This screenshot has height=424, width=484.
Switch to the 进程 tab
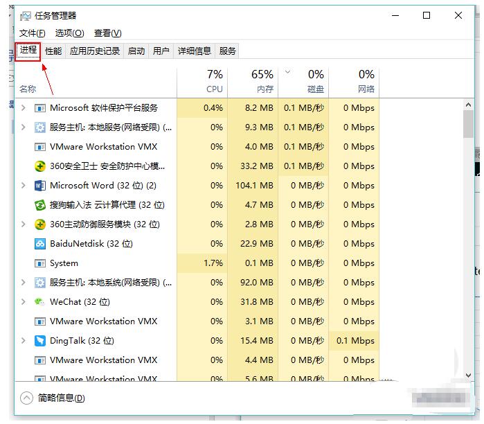coord(28,51)
